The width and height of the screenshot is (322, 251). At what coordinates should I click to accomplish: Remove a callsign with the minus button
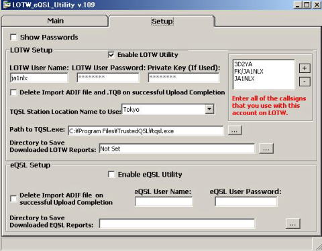(x=305, y=82)
